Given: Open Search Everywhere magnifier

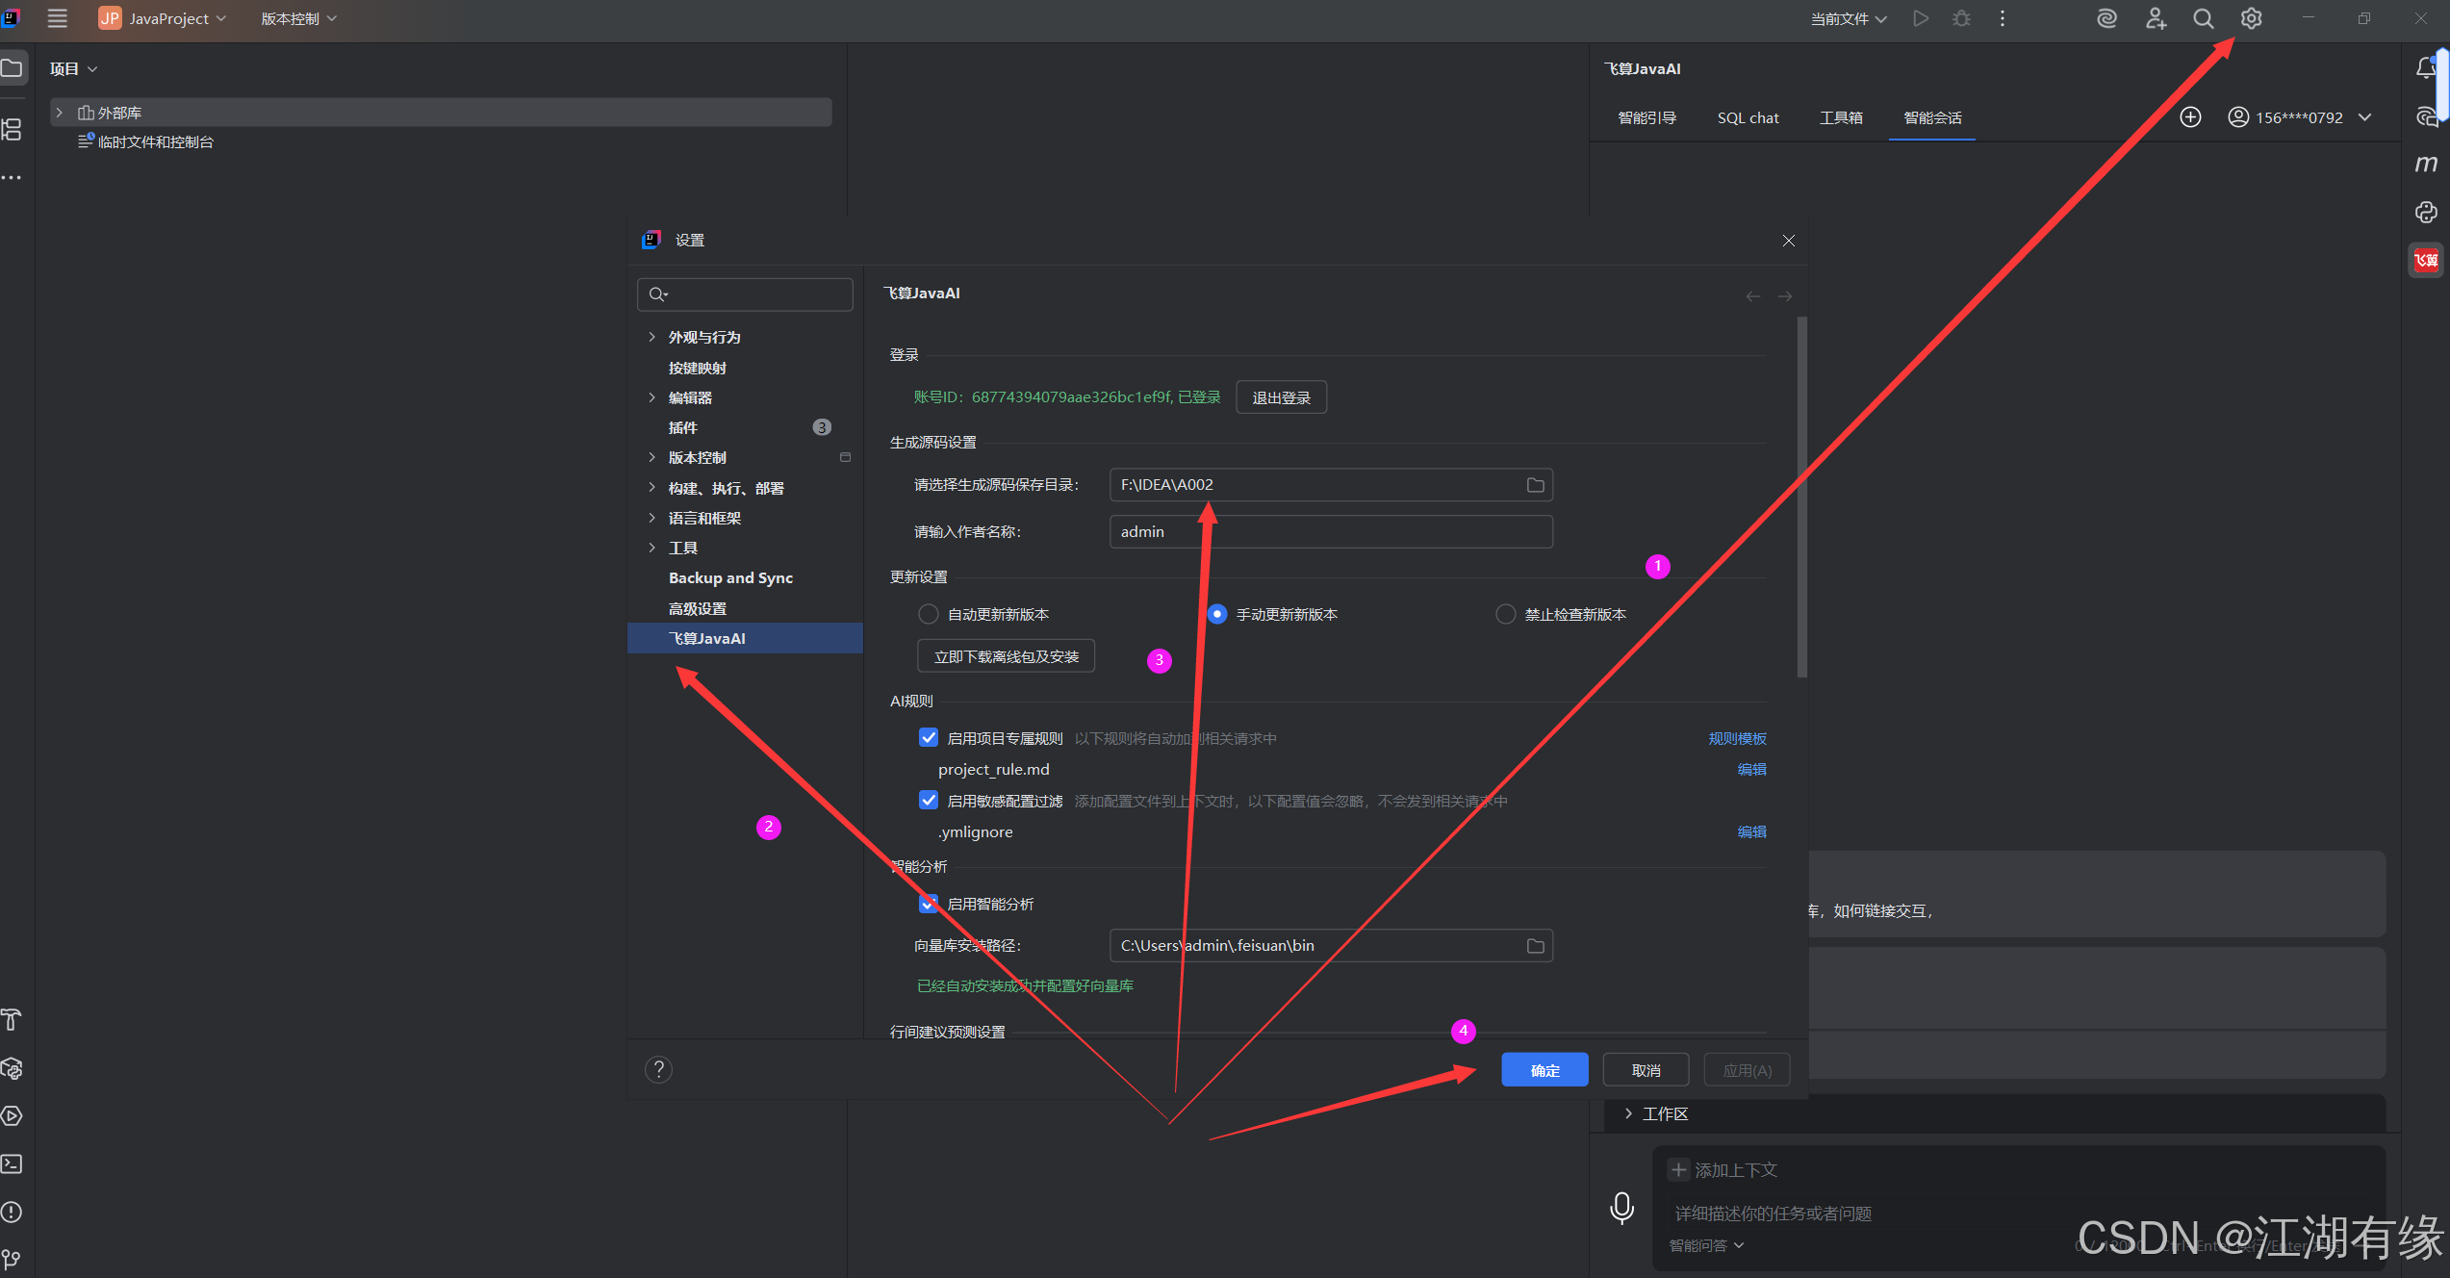Looking at the screenshot, I should tap(2203, 18).
